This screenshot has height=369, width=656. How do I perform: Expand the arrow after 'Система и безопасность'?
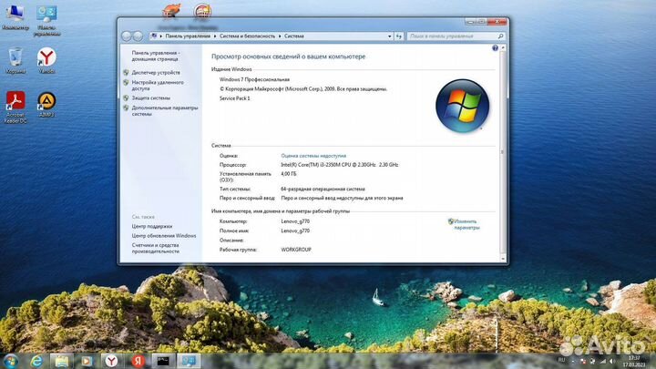point(280,36)
